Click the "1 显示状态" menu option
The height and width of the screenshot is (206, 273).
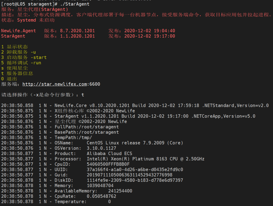14,47
